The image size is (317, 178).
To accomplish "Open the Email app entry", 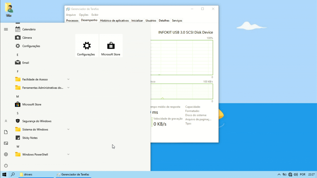I will coord(25,63).
